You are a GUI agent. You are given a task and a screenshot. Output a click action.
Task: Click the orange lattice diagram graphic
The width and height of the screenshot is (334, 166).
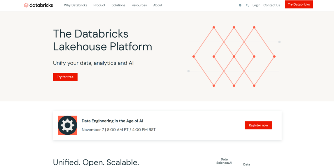(x=234, y=56)
